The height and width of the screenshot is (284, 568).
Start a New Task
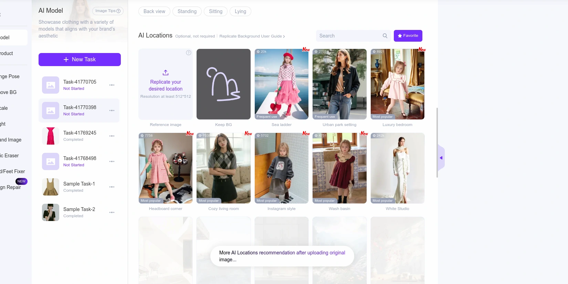(80, 60)
